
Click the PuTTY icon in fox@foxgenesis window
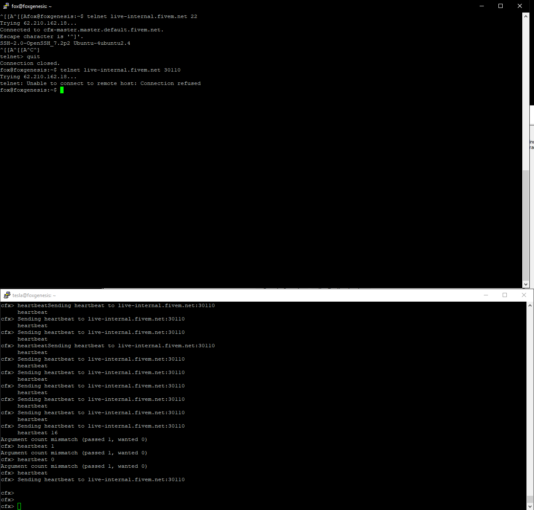tap(6, 6)
